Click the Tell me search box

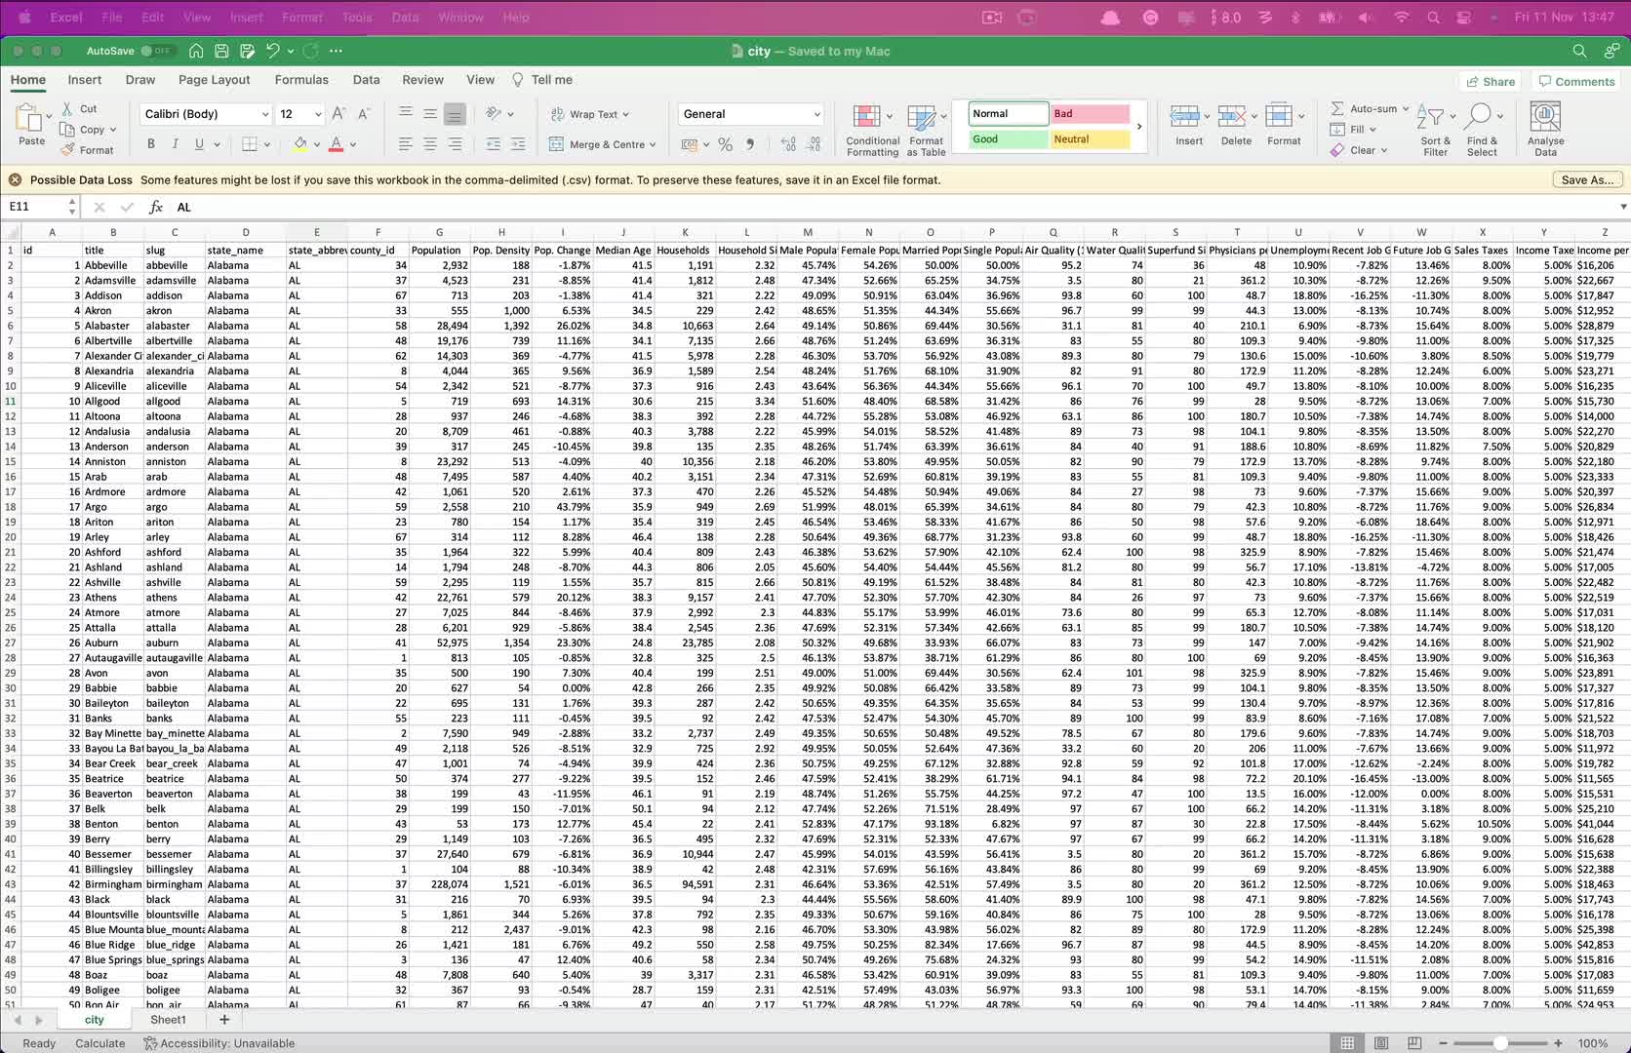542,80
